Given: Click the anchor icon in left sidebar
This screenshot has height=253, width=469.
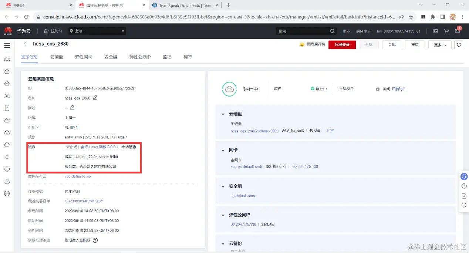Looking at the screenshot, I should (x=7, y=157).
